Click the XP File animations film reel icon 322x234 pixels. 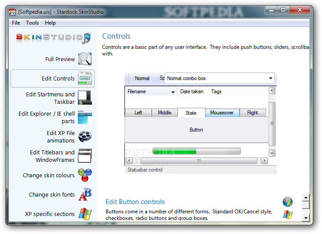85,136
